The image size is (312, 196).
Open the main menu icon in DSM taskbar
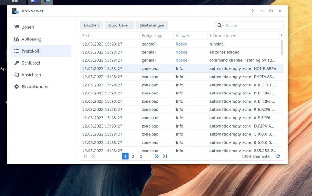(15, 1)
